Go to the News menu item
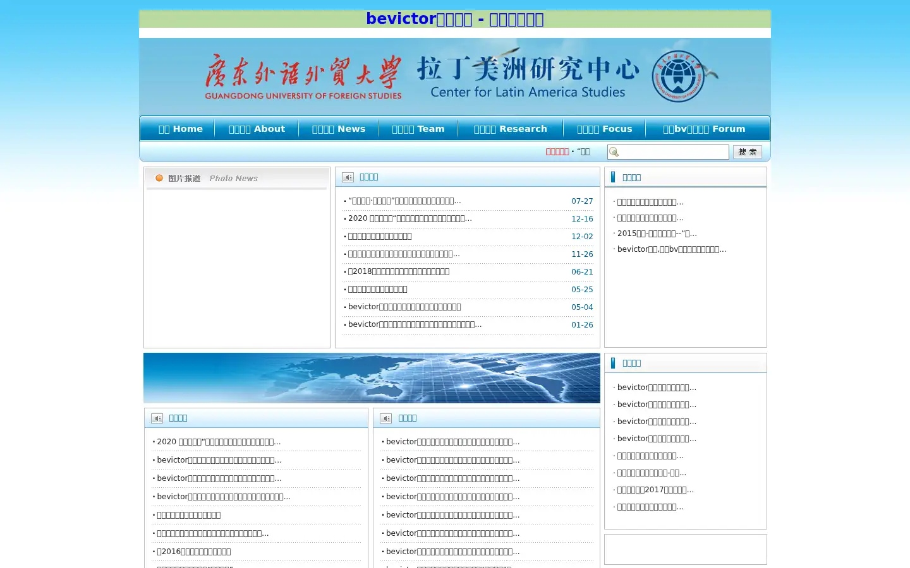The height and width of the screenshot is (568, 910). (x=339, y=129)
